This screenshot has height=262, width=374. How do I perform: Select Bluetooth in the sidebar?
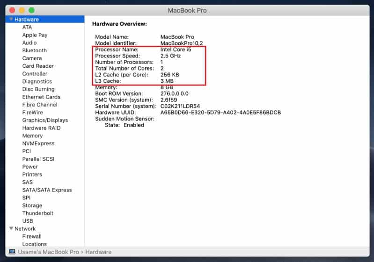click(x=35, y=50)
